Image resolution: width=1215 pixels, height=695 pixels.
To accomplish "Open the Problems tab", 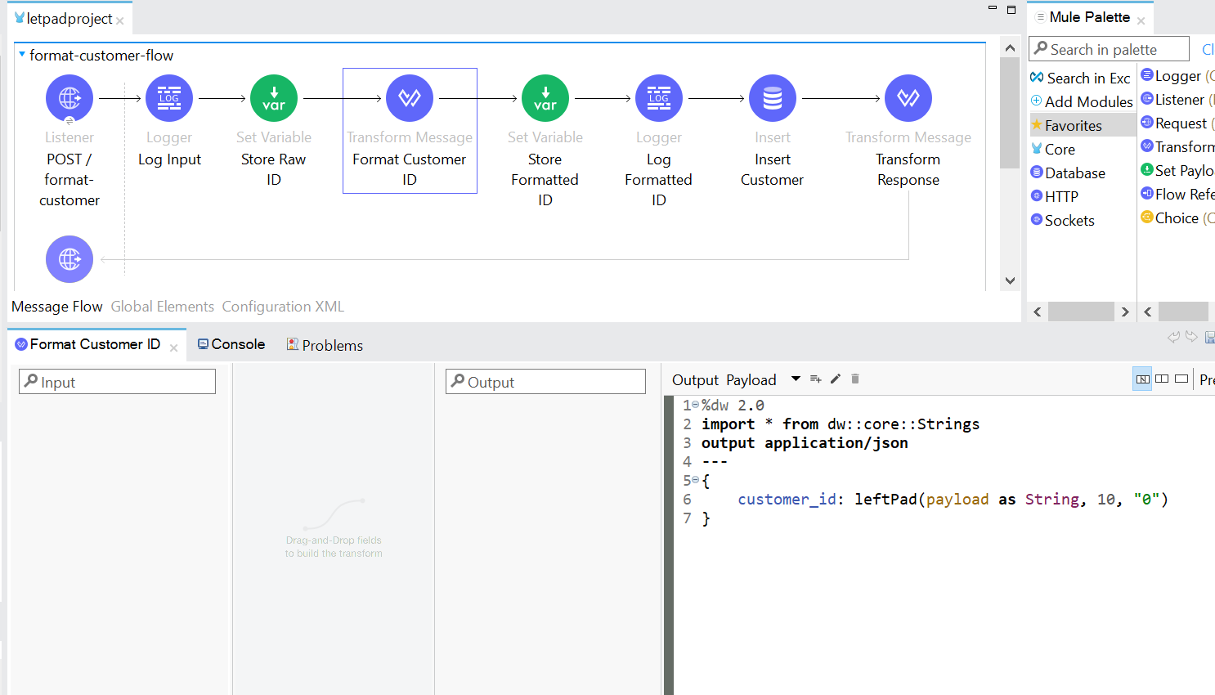I will click(x=325, y=345).
